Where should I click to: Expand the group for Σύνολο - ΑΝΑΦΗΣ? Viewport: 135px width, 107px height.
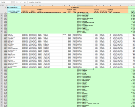click(2, 71)
